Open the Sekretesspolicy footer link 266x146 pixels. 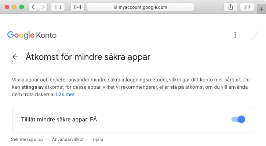[x=27, y=139]
